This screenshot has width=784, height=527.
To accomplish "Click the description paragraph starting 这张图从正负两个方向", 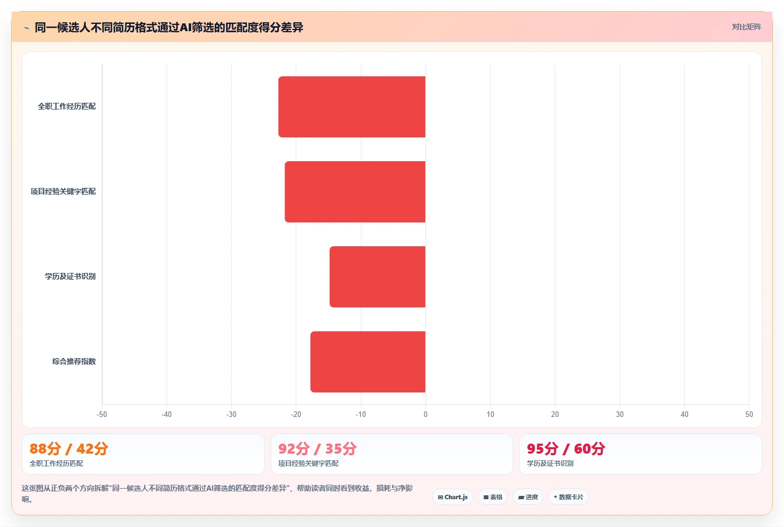I will click(217, 494).
